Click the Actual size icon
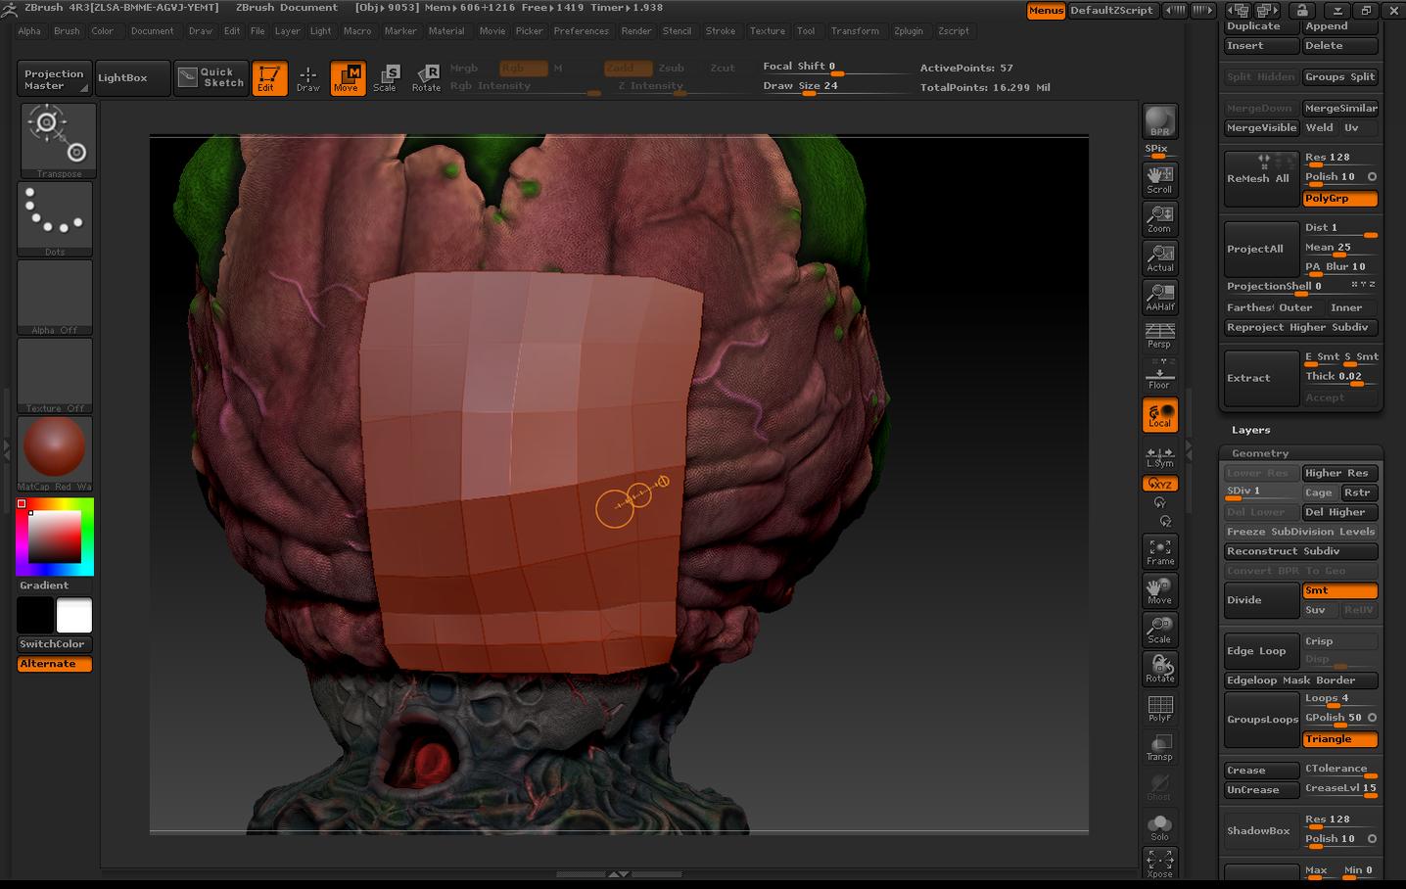Viewport: 1406px width, 889px height. (x=1159, y=257)
